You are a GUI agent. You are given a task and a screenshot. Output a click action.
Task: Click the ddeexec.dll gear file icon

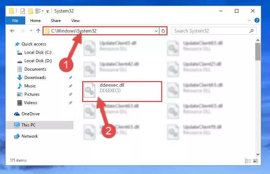click(90, 90)
